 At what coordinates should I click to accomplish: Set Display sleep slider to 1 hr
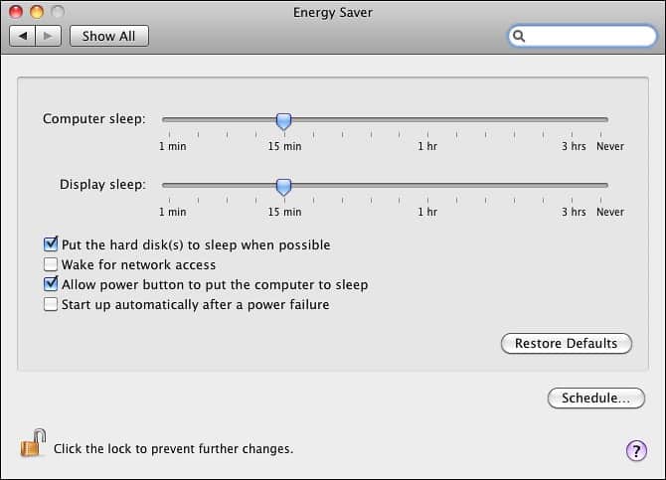click(x=427, y=185)
